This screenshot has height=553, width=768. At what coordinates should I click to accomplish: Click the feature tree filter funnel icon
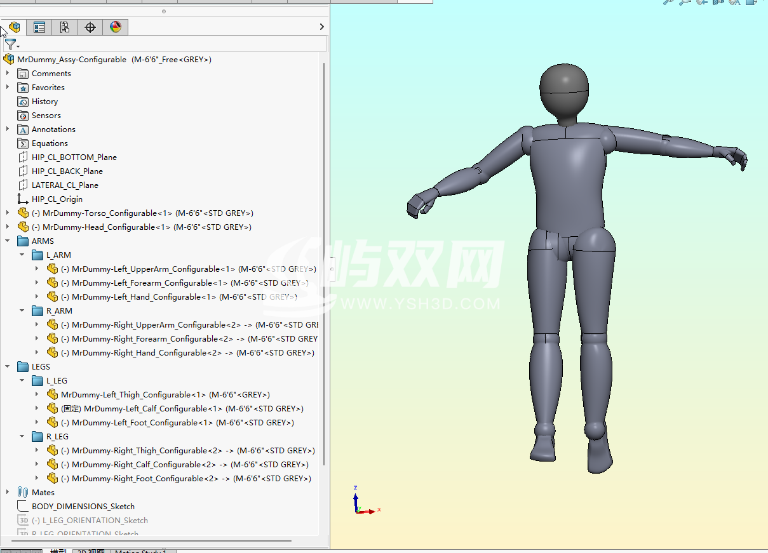pyautogui.click(x=11, y=44)
